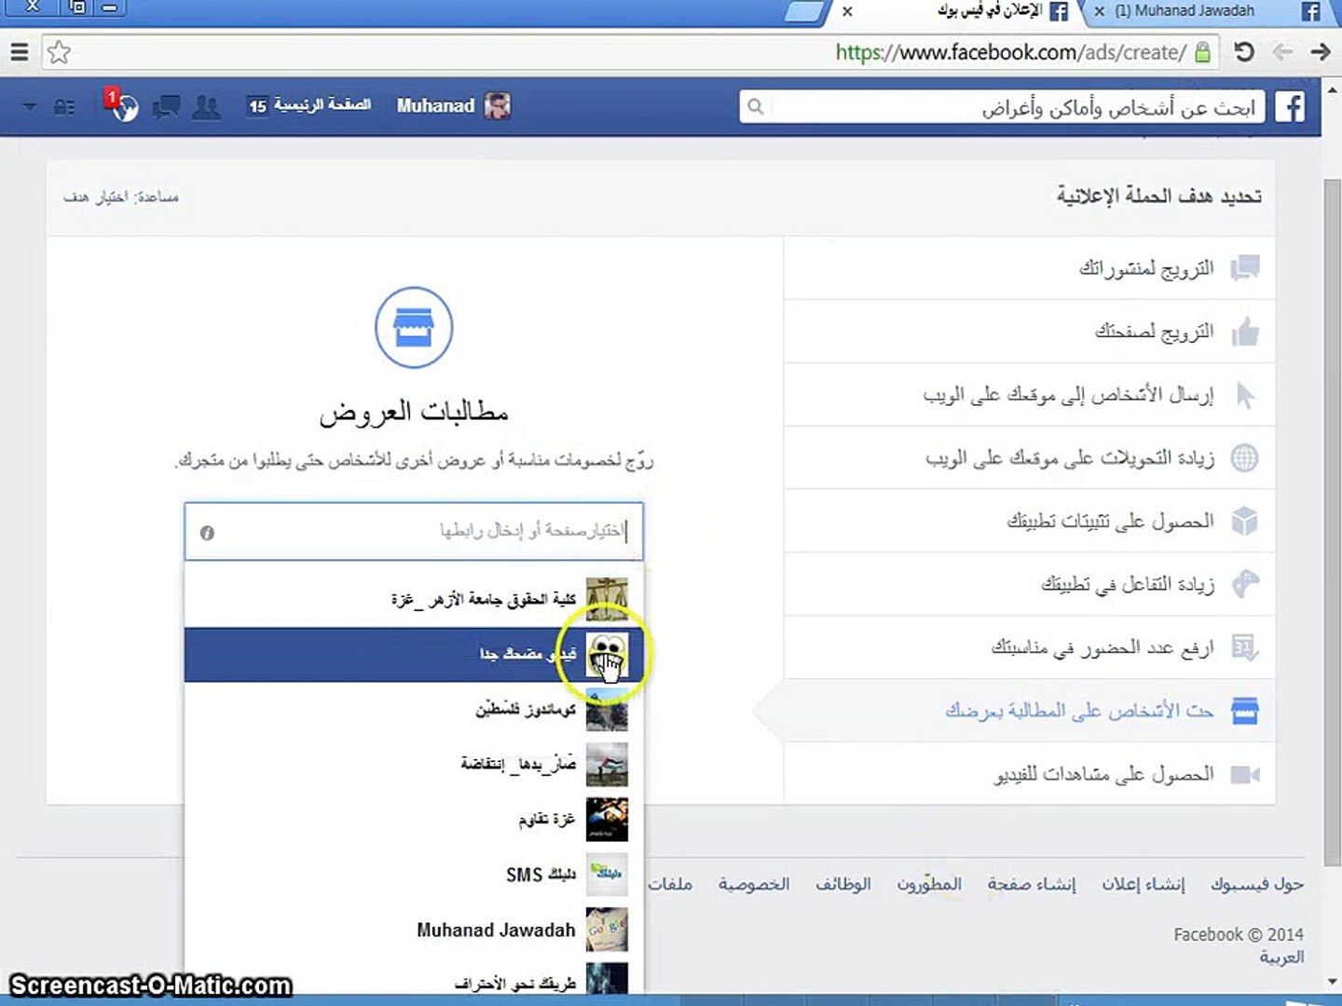Choose ضار_بدها_إنتفاضة page
Screen dimensions: 1342x1006
click(414, 765)
